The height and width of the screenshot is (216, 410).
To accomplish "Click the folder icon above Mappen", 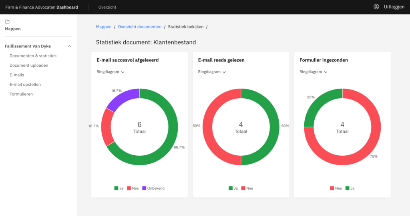I will click(7, 22).
